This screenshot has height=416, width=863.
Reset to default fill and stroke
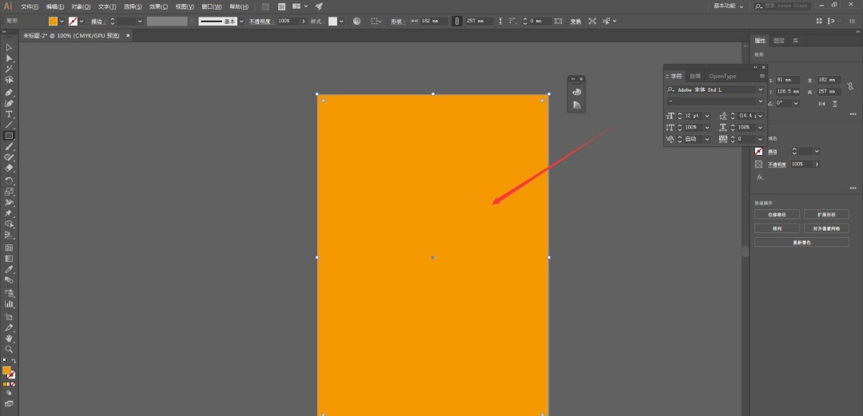coord(5,361)
